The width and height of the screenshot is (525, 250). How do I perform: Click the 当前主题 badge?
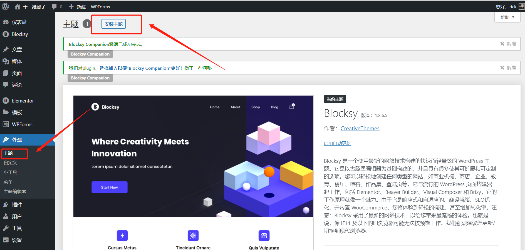[x=335, y=99]
